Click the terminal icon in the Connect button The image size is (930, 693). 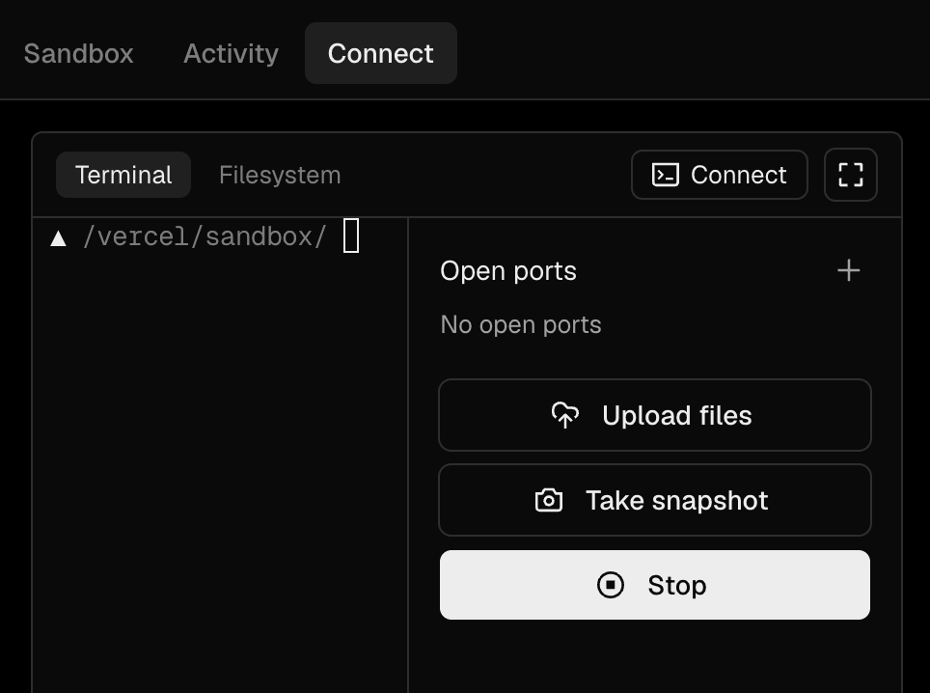665,175
